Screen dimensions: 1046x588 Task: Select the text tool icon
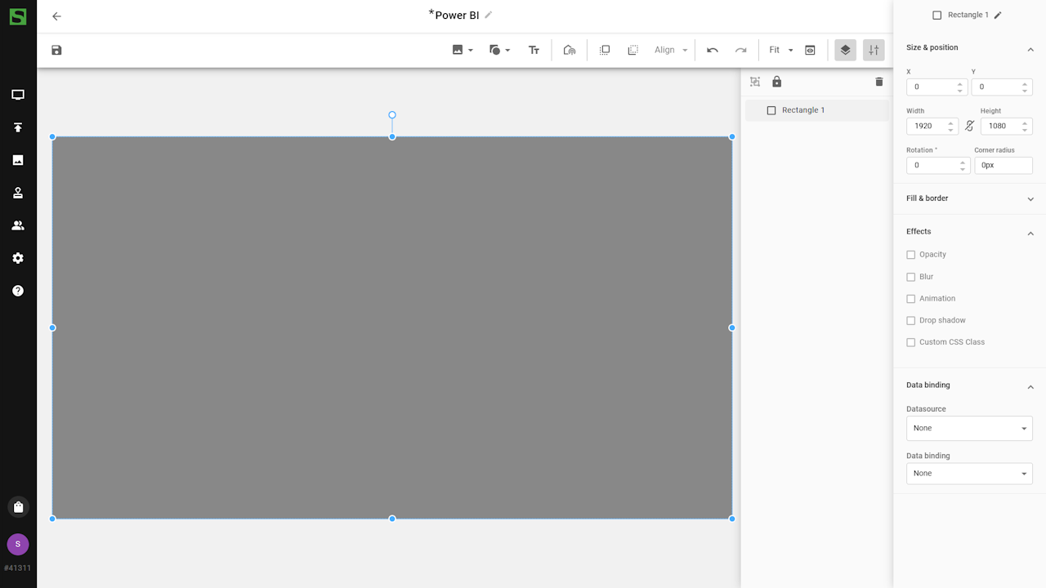click(534, 51)
